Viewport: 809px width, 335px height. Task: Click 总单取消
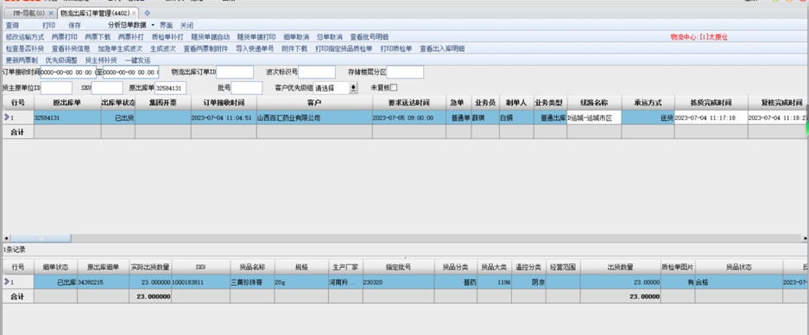329,37
